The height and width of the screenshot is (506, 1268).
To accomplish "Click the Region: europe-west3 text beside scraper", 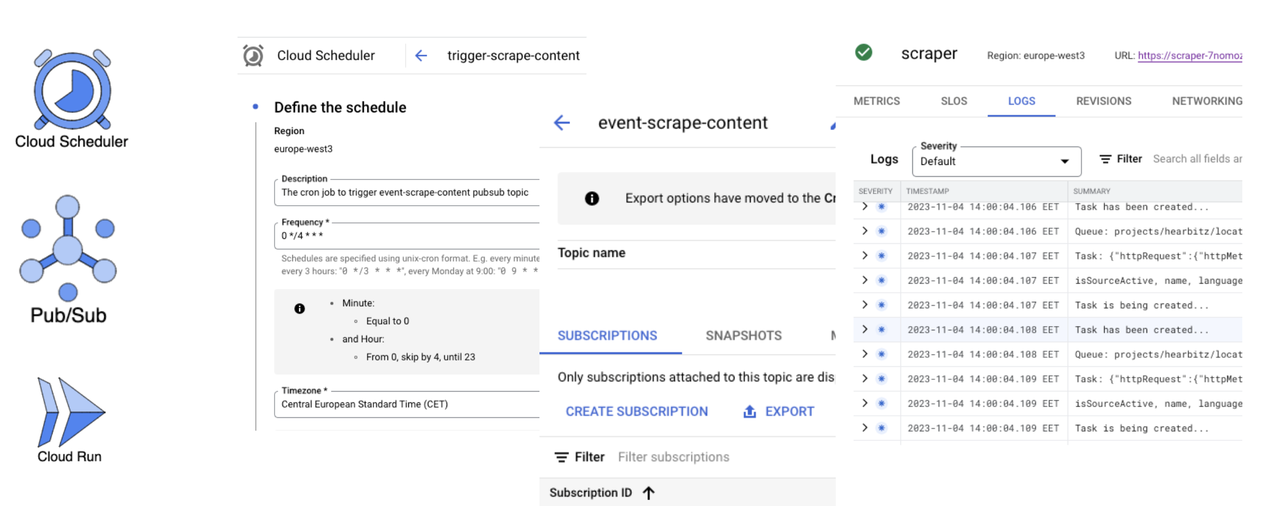I will pyautogui.click(x=1035, y=55).
